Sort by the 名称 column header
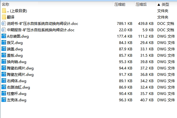 5,5
